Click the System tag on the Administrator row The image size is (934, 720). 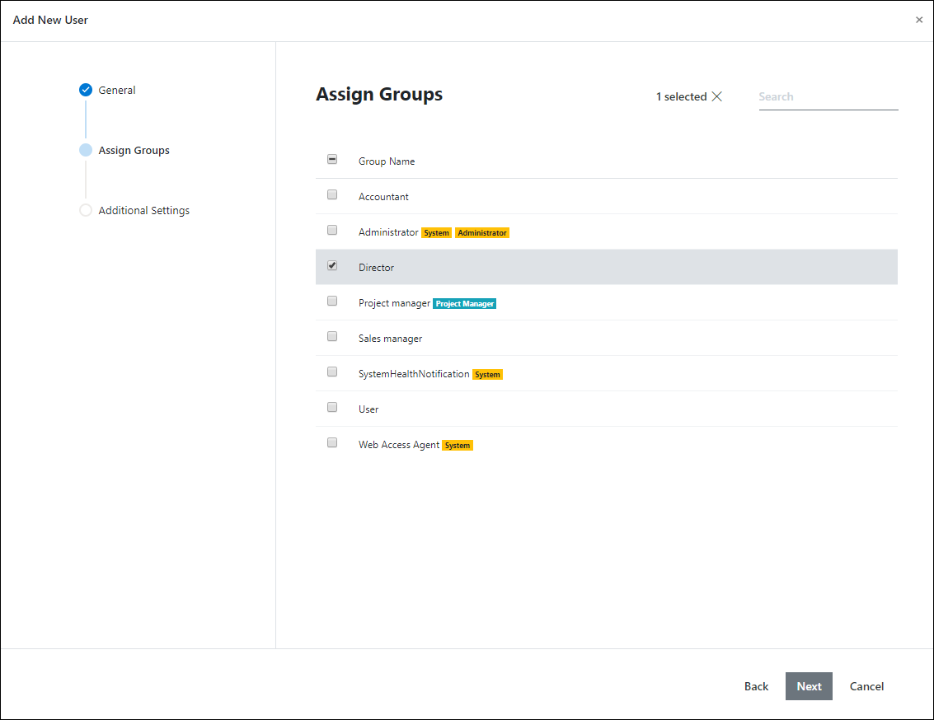(437, 232)
